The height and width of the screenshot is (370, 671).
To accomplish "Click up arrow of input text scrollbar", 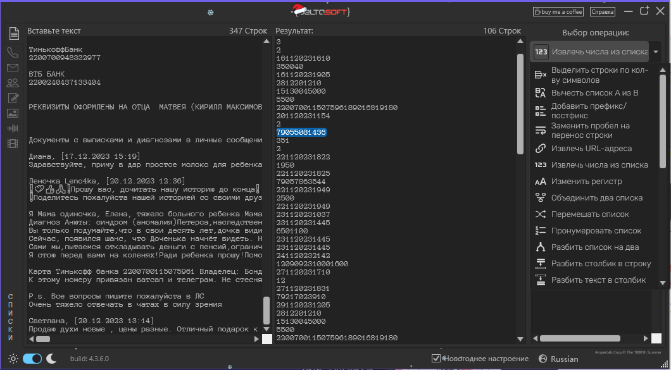I will click(267, 42).
